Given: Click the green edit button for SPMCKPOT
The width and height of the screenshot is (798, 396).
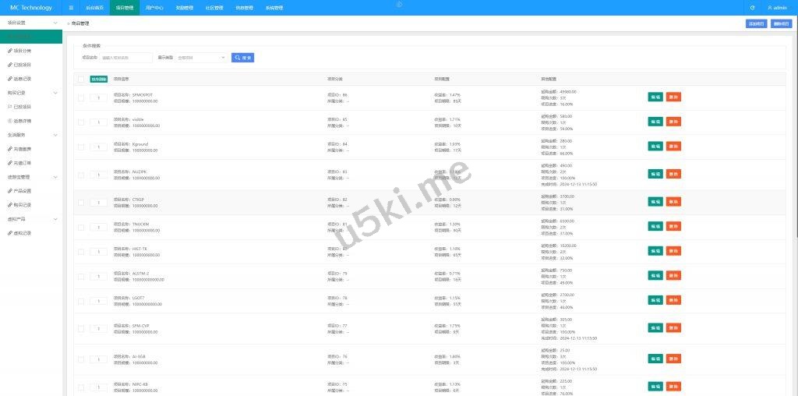Looking at the screenshot, I should tap(655, 97).
